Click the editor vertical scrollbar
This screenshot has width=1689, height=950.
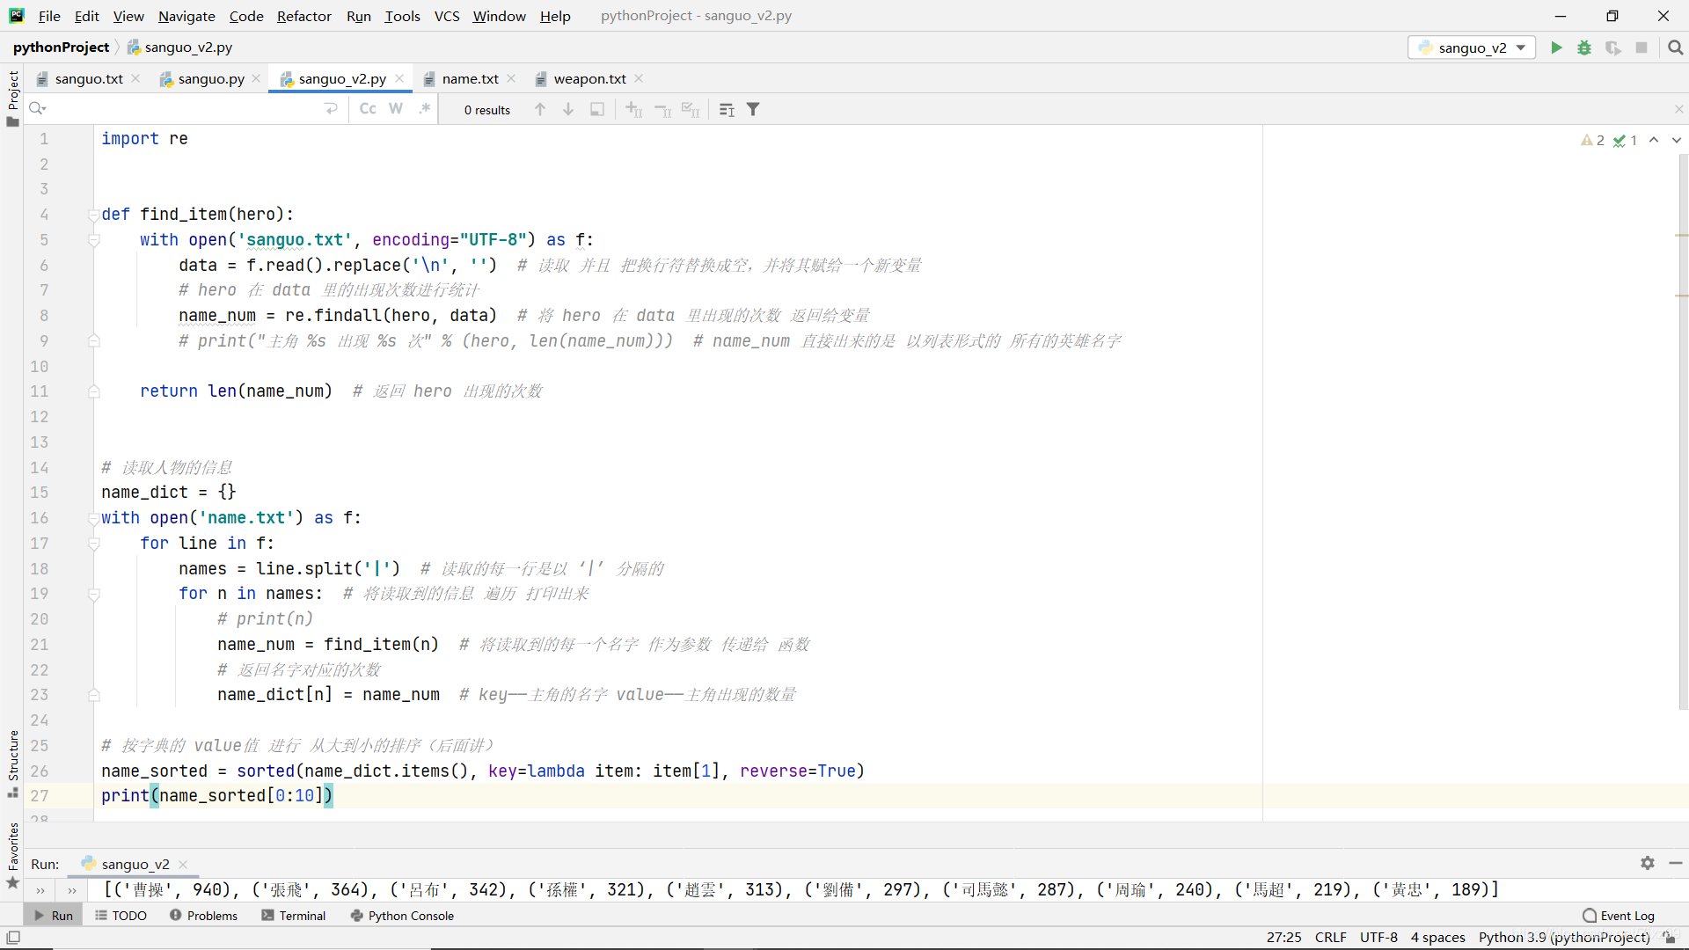1683,431
